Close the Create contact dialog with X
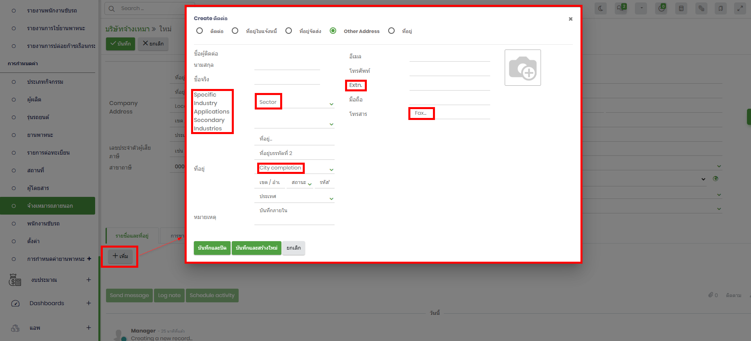The width and height of the screenshot is (751, 341). [x=570, y=19]
